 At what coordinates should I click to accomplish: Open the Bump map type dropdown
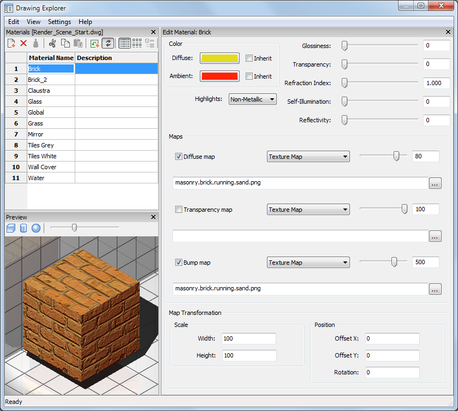coord(308,263)
